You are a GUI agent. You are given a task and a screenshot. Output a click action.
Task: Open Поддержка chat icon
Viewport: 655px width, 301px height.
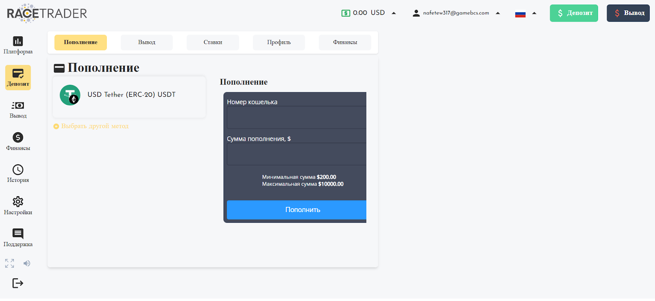18,238
